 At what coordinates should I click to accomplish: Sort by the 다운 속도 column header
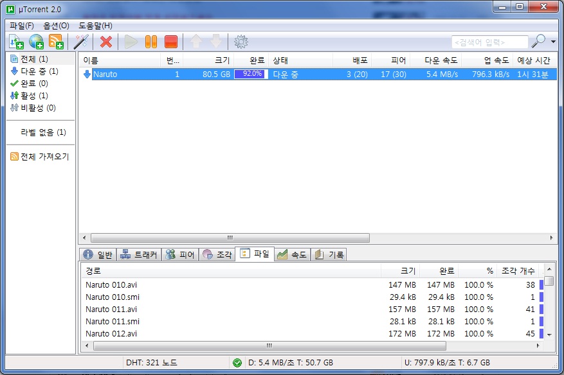pos(436,60)
